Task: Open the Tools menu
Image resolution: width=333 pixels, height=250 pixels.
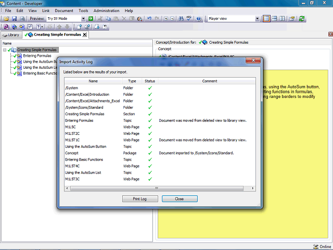Action: pyautogui.click(x=83, y=10)
